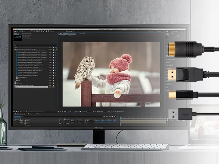Switch to the Project panel tab
The image size is (219, 164).
(16, 34)
